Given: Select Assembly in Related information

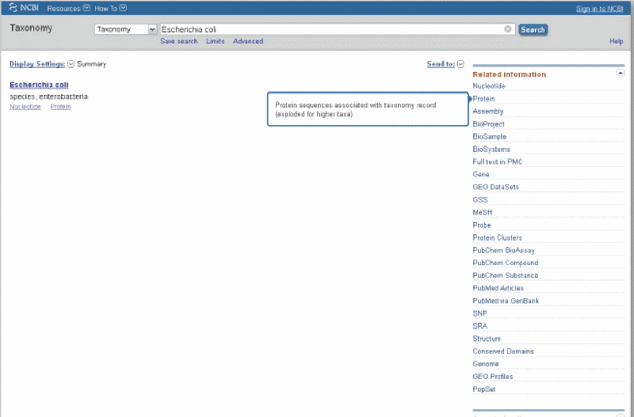Looking at the screenshot, I should pos(488,112).
